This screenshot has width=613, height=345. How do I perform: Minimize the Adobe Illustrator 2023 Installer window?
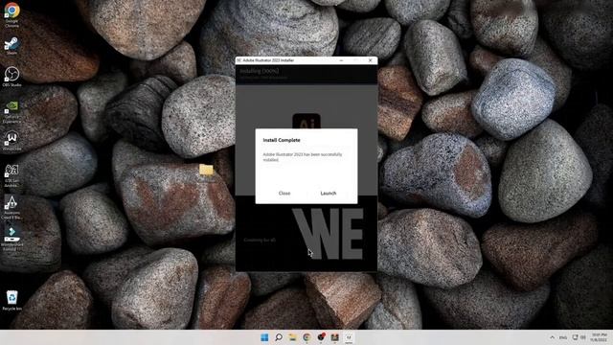point(341,60)
